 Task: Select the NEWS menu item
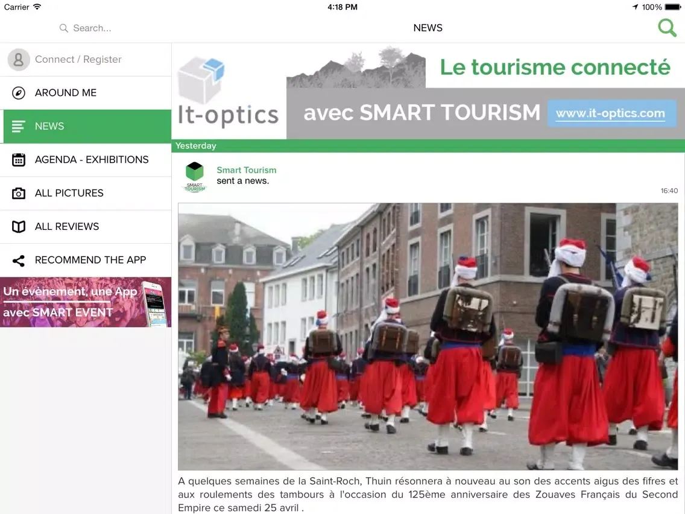pyautogui.click(x=86, y=126)
